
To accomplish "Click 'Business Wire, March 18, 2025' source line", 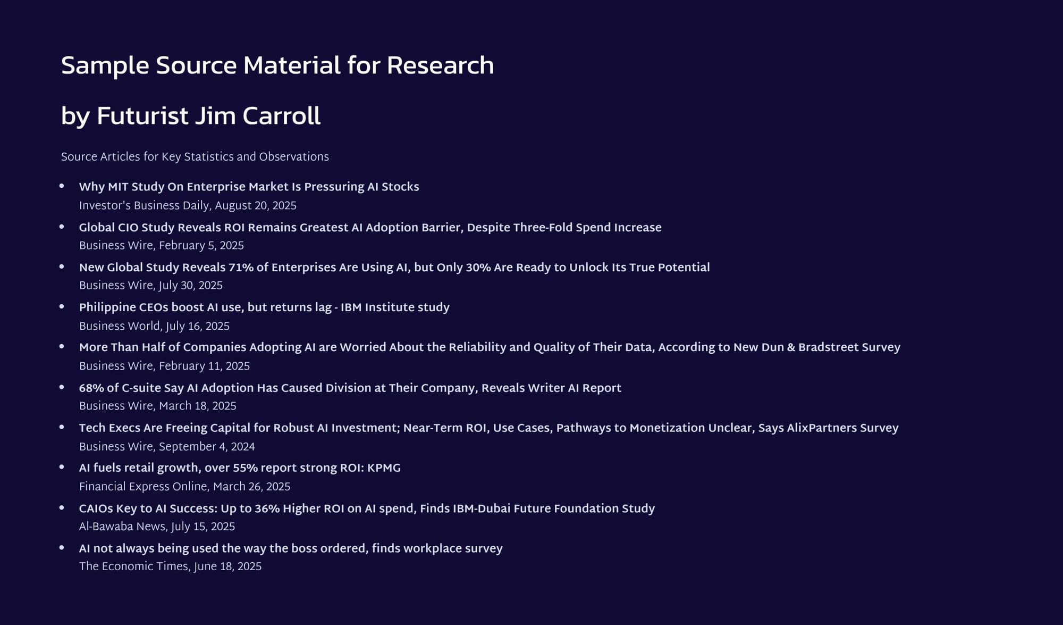I will click(x=158, y=406).
